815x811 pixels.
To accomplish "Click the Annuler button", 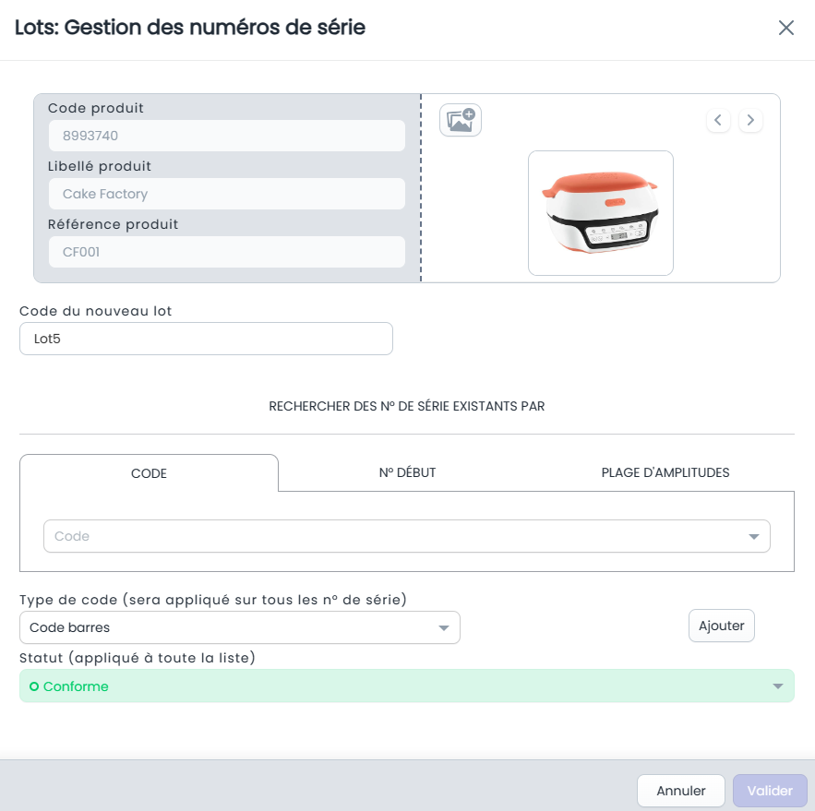I will [681, 790].
